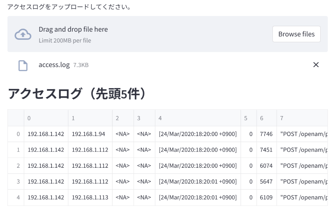335x212 pixels.
Task: Click the timestamp cell in row 3
Action: point(198,181)
